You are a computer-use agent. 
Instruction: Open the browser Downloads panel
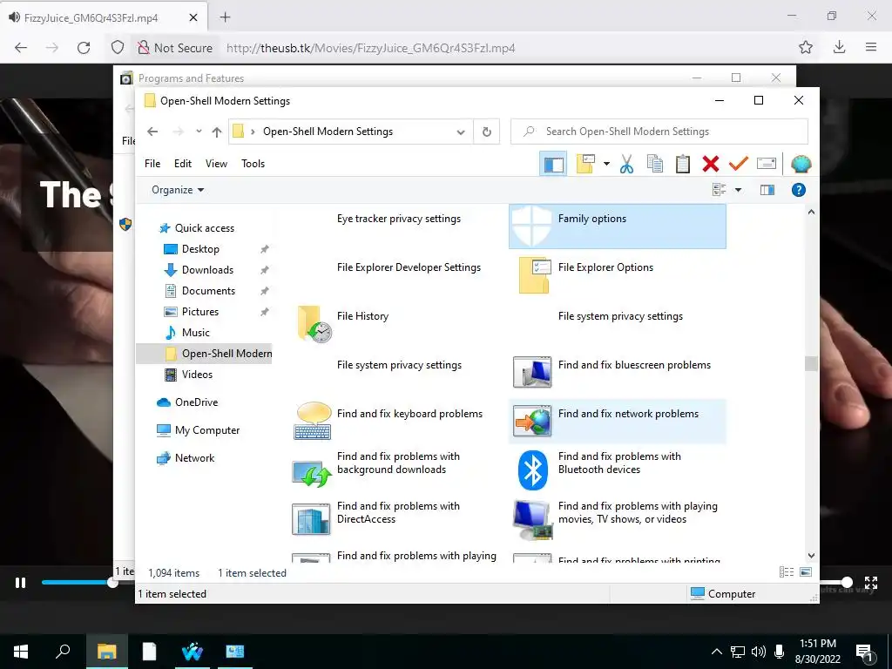click(x=839, y=47)
